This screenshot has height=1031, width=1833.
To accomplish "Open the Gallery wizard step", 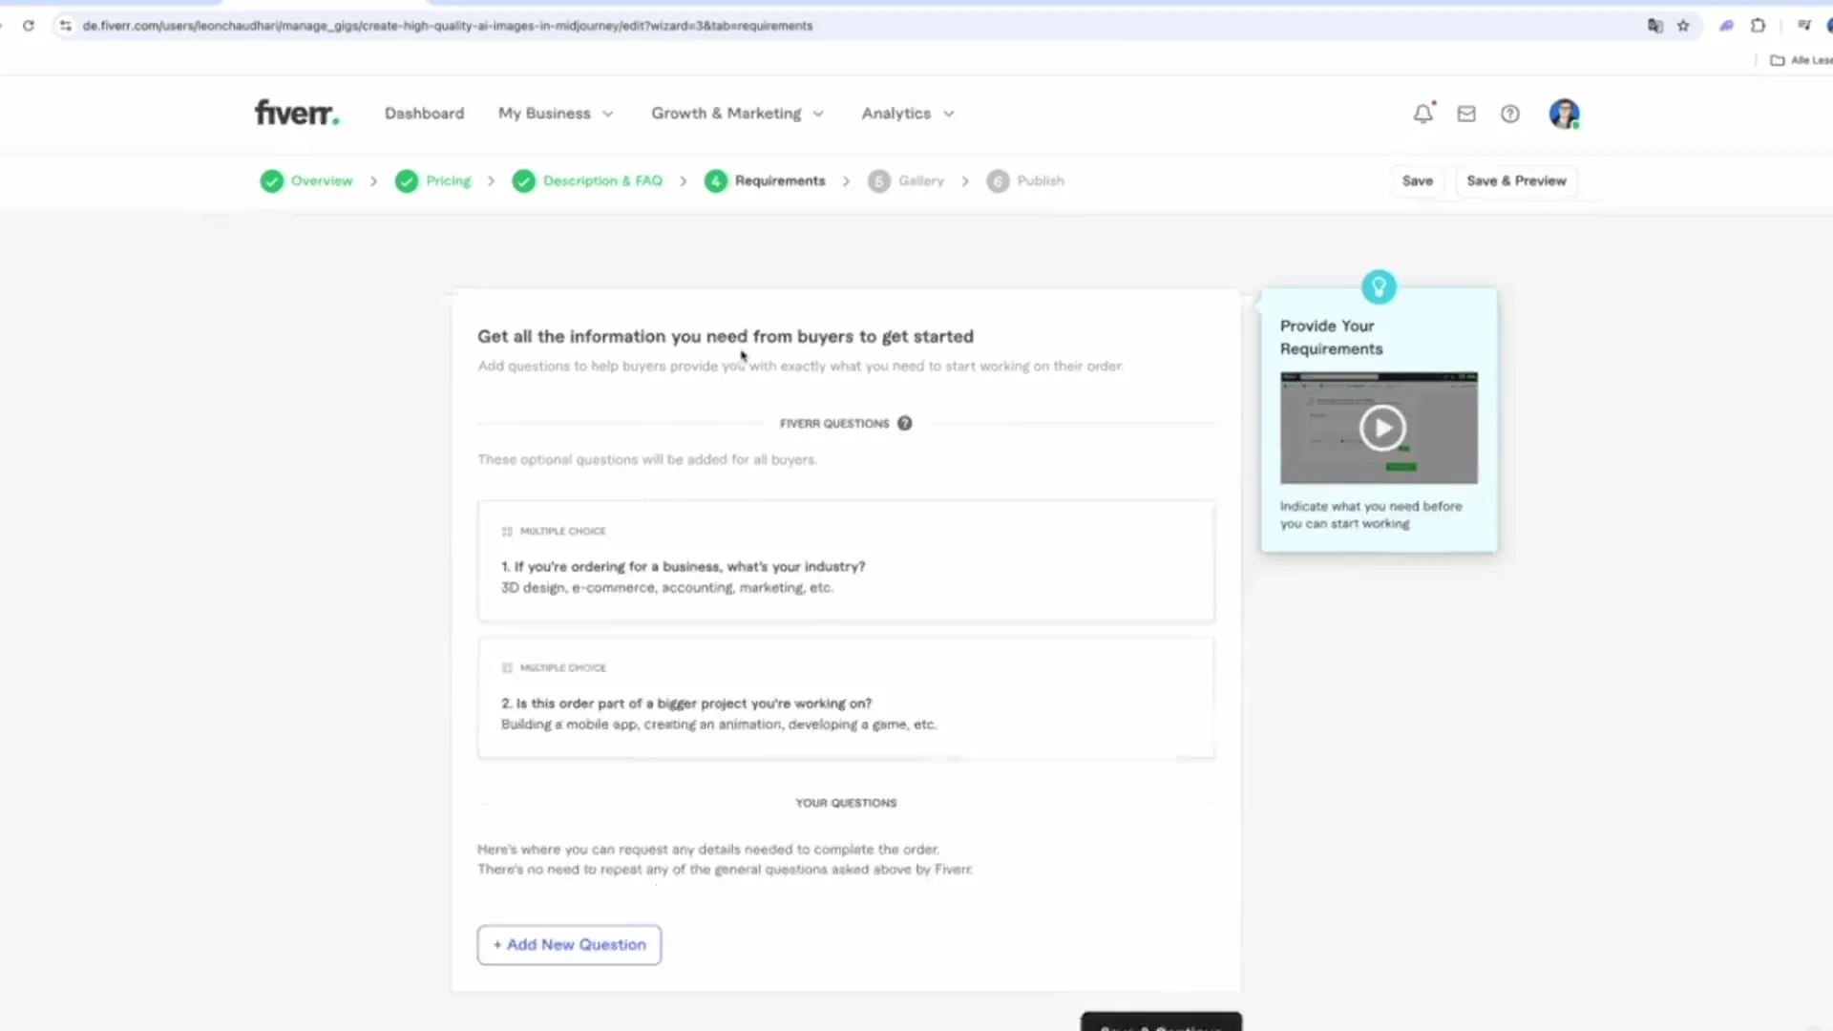I will 919,180.
